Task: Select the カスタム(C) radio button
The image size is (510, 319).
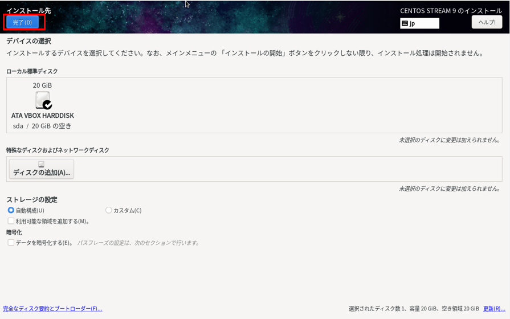Action: [x=109, y=210]
